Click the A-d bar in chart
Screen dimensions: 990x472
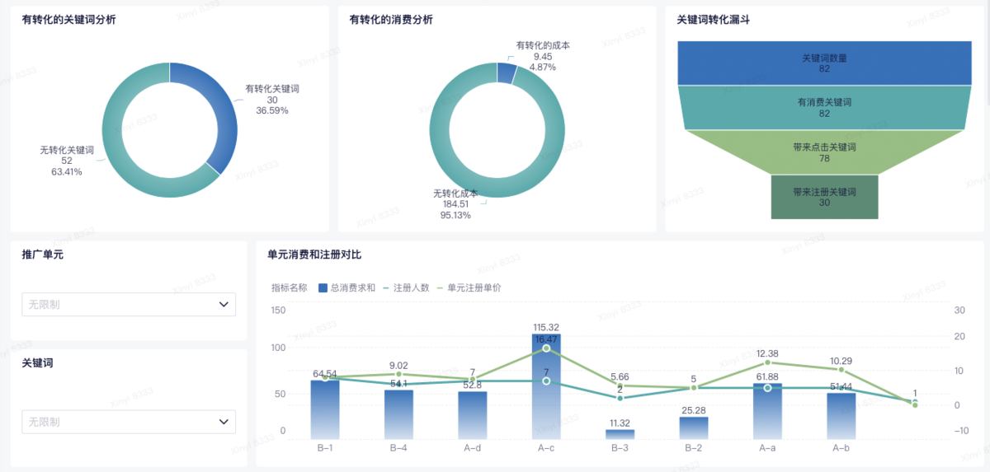pos(473,415)
